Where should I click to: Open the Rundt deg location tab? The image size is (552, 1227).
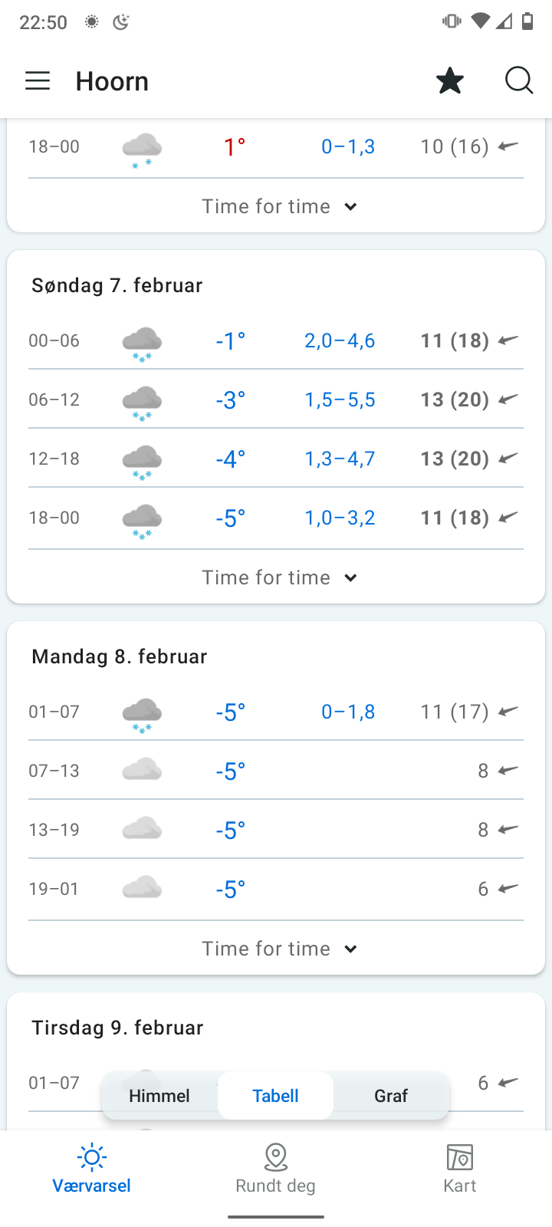click(275, 1169)
